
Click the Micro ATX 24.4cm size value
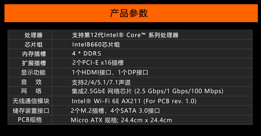pos(121,120)
